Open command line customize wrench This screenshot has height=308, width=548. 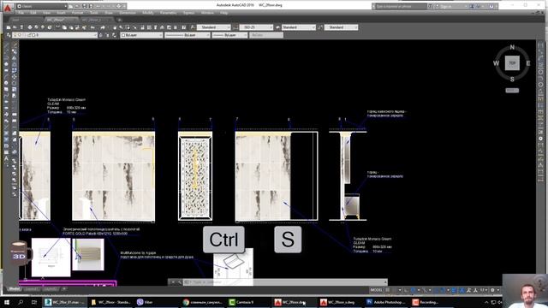pos(180,282)
